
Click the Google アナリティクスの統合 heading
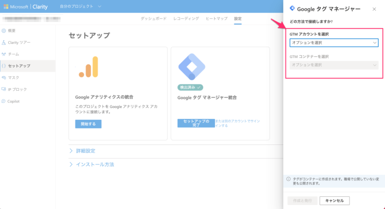pyautogui.click(x=104, y=97)
